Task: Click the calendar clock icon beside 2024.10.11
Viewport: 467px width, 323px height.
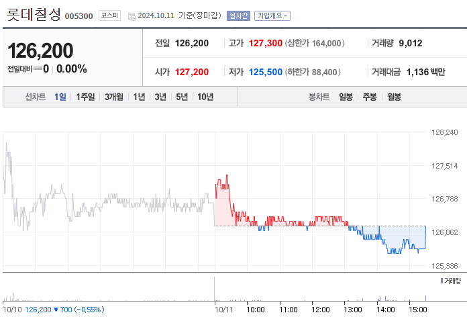Action: [x=132, y=16]
